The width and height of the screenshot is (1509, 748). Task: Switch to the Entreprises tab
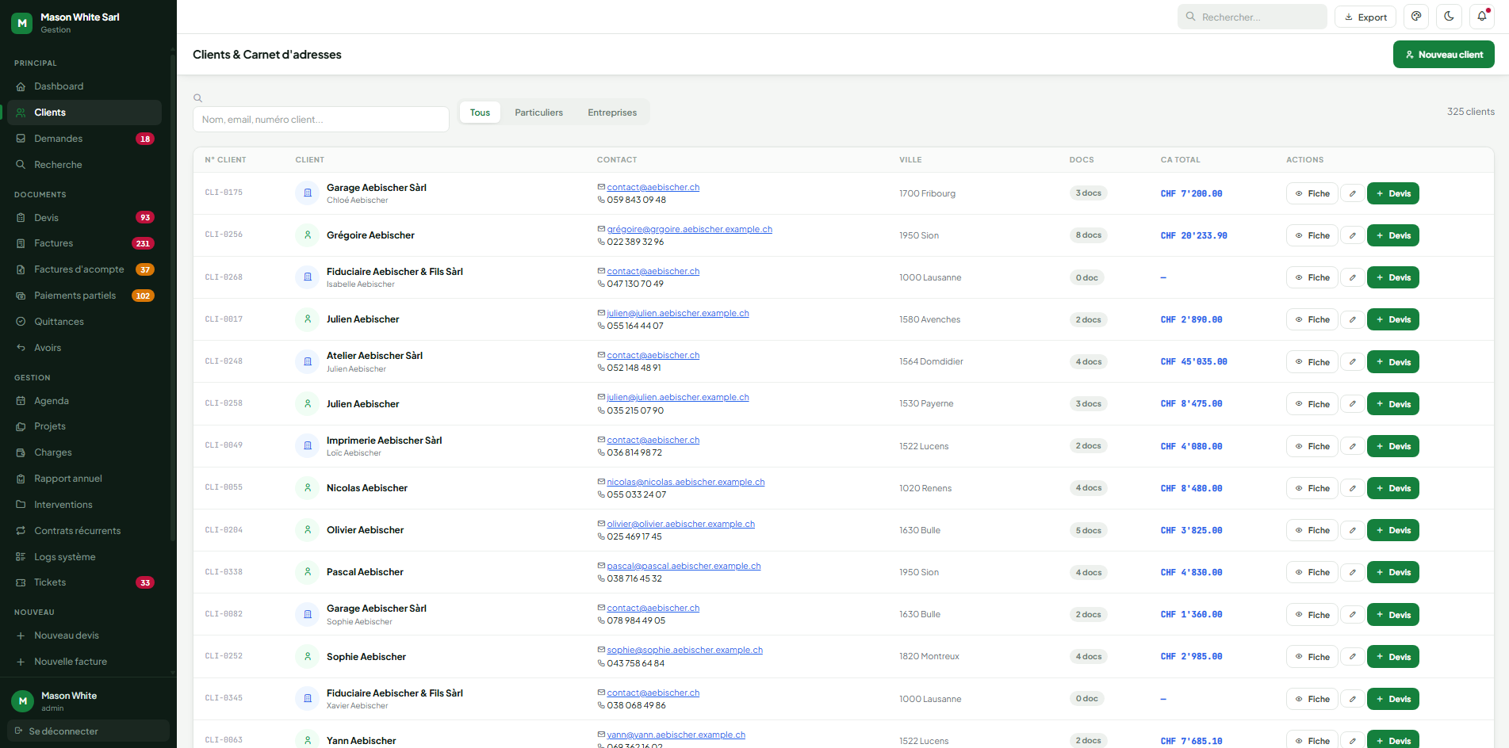tap(612, 113)
